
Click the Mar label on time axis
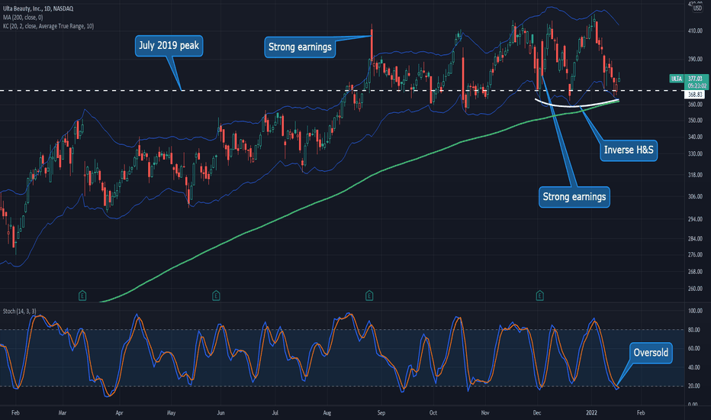63,412
